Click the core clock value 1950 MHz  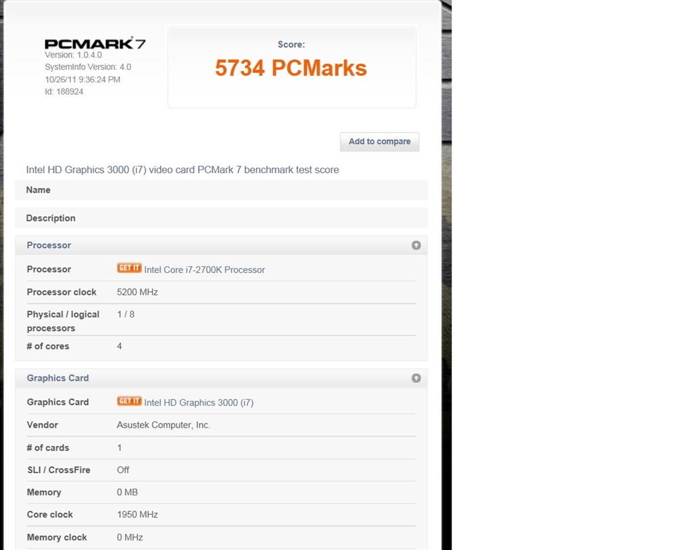[137, 515]
